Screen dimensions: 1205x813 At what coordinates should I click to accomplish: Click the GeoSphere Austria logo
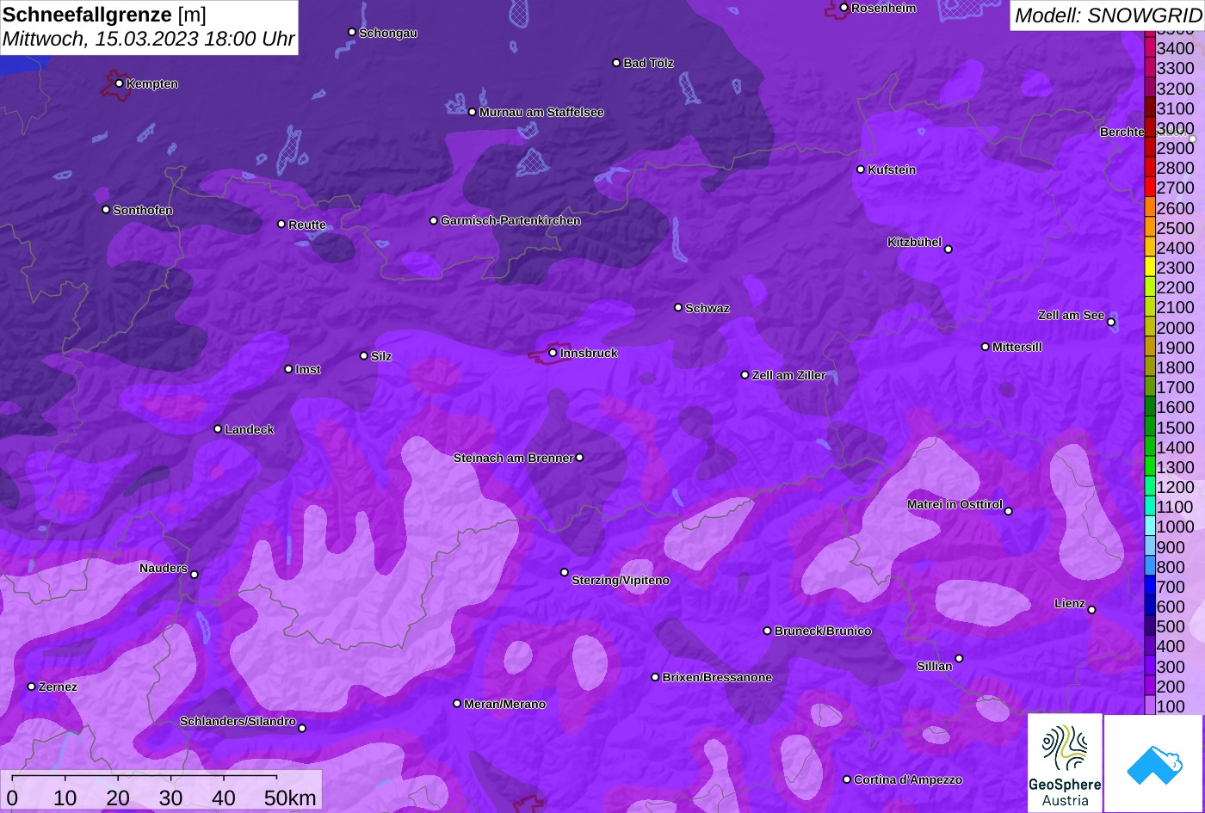pyautogui.click(x=1065, y=763)
